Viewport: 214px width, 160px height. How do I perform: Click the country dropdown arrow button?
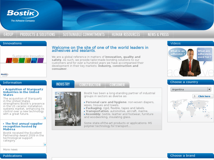pos(209,89)
